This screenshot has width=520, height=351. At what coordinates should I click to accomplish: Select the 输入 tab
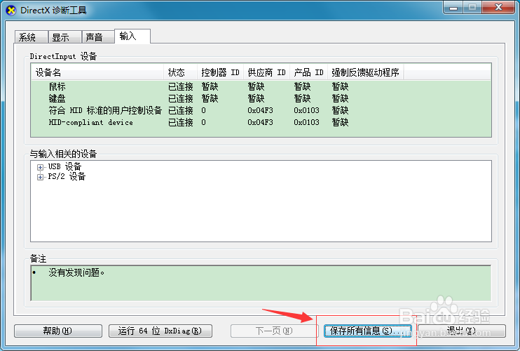(132, 36)
